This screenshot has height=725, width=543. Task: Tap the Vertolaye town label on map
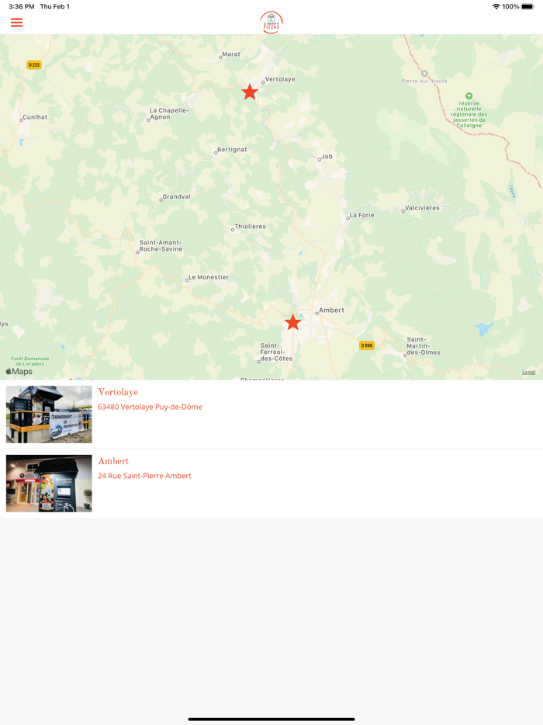click(279, 79)
